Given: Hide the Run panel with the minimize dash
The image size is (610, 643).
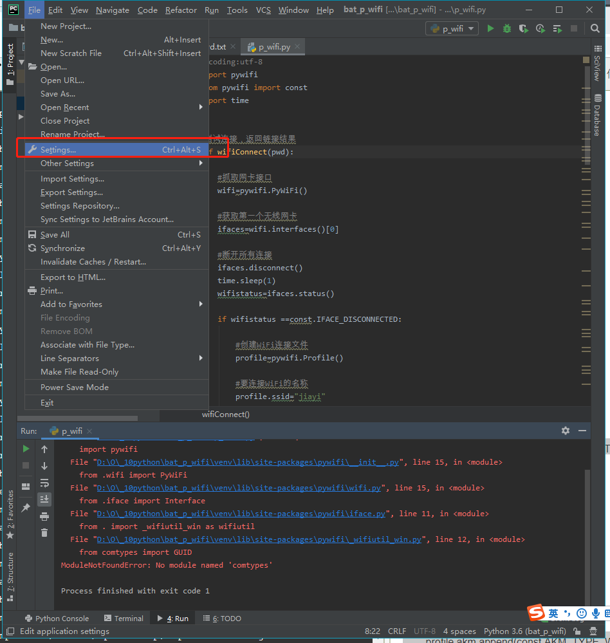Looking at the screenshot, I should point(582,431).
